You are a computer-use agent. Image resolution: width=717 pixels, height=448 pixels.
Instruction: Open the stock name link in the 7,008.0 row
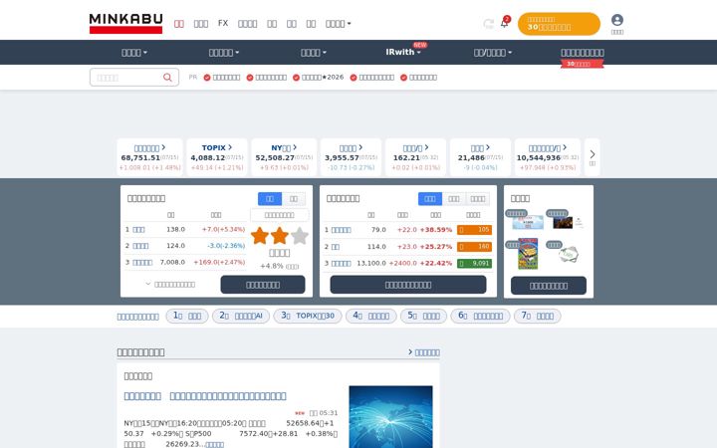(142, 263)
